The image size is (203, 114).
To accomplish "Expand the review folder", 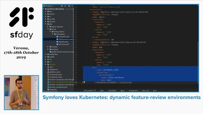I will [48, 47].
